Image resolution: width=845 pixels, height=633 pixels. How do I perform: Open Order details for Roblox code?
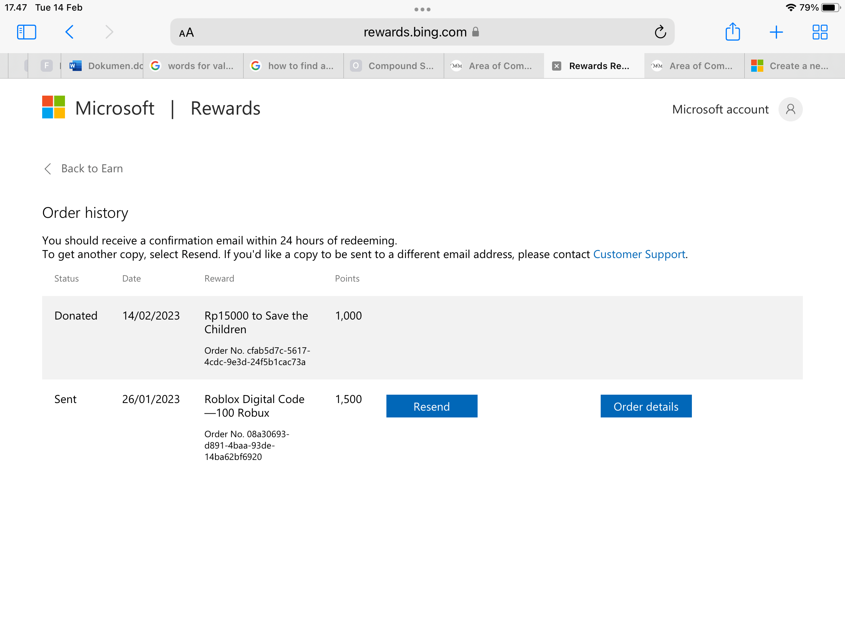646,406
